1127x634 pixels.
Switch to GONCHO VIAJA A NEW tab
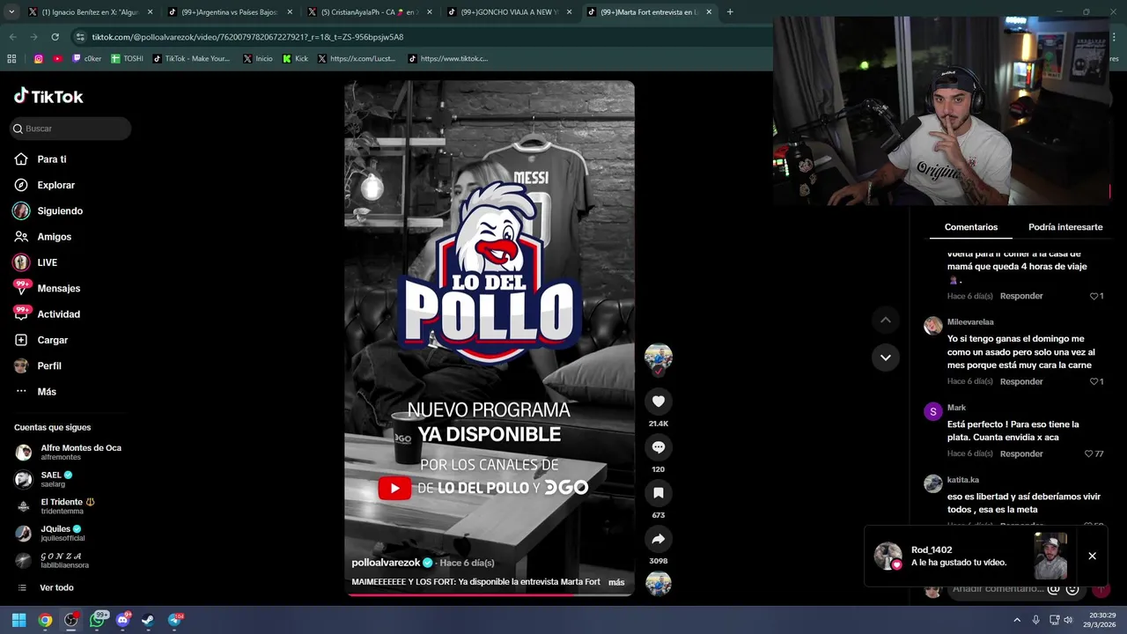click(510, 12)
